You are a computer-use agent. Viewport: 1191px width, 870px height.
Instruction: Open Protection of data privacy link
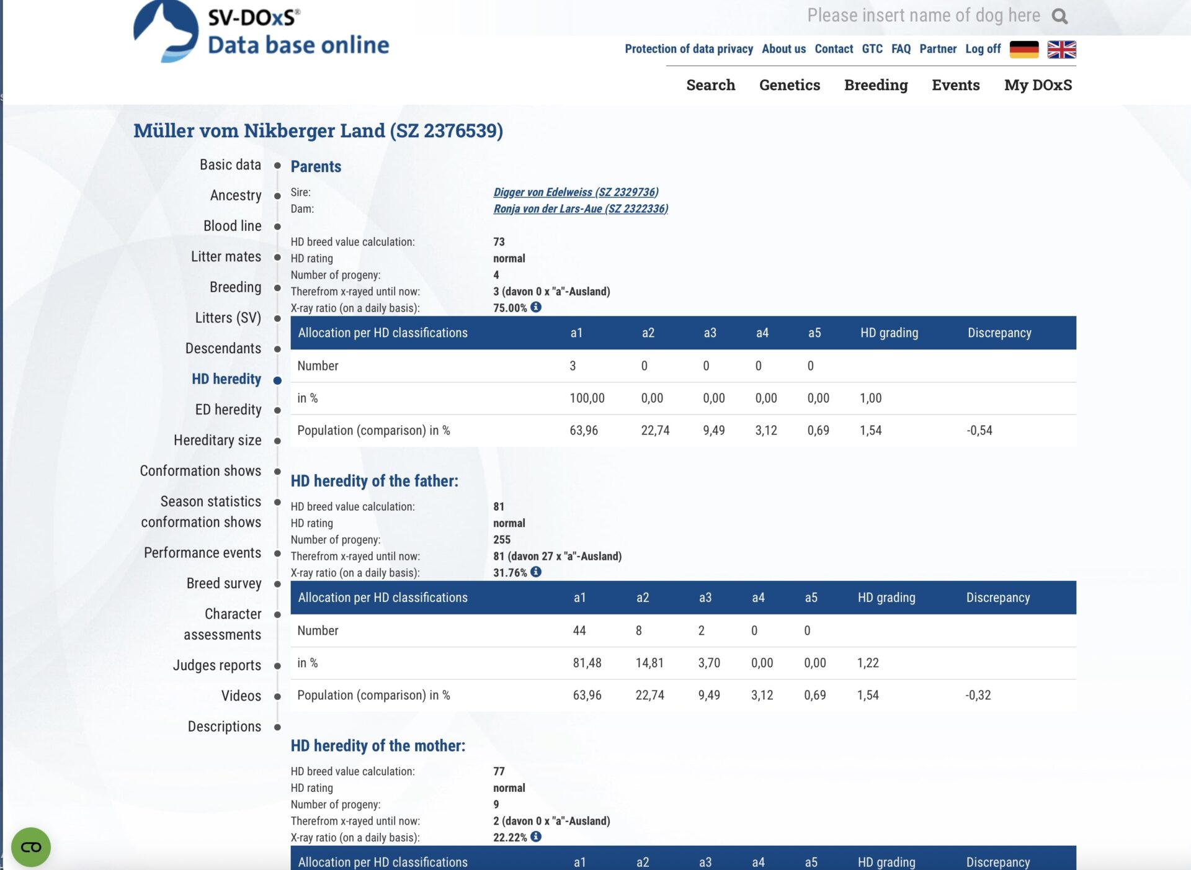[x=689, y=49]
